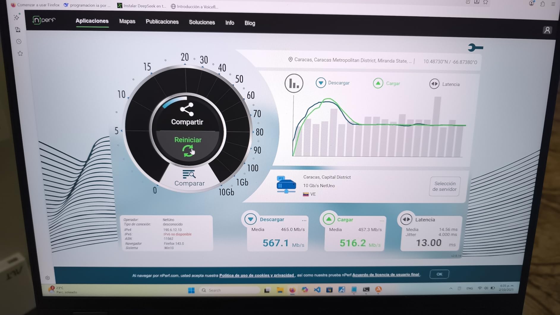The image size is (560, 315).
Task: Open the Selección de servidor picker
Action: click(444, 186)
